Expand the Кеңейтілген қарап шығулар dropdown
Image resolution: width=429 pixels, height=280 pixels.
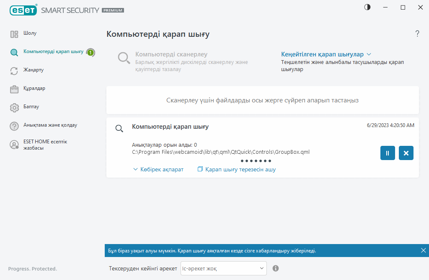(326, 54)
